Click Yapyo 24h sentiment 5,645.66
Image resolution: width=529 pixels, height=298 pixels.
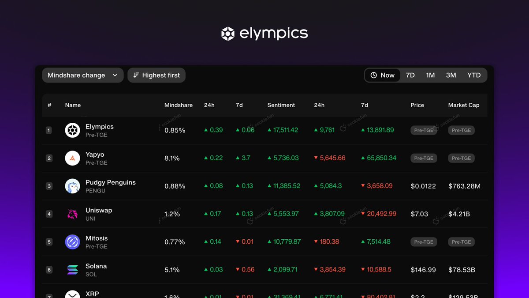(332, 158)
